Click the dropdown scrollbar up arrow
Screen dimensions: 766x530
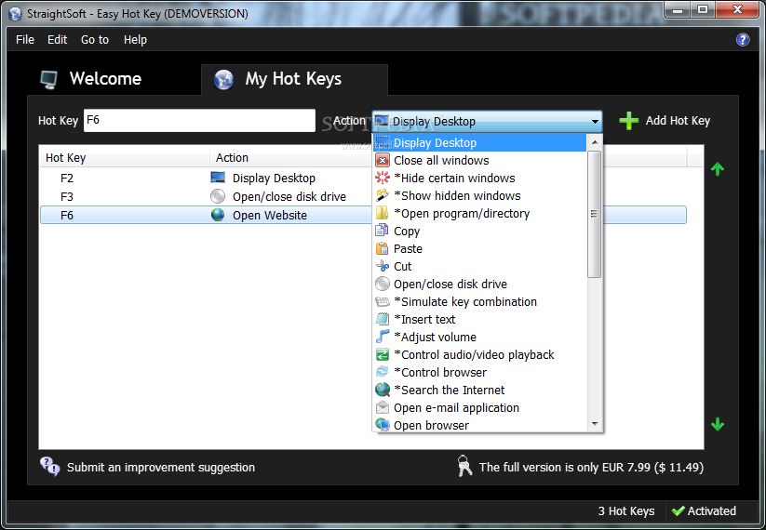coord(595,142)
